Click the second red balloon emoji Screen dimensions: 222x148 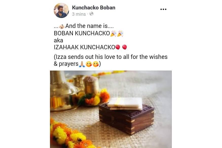tap(125, 47)
